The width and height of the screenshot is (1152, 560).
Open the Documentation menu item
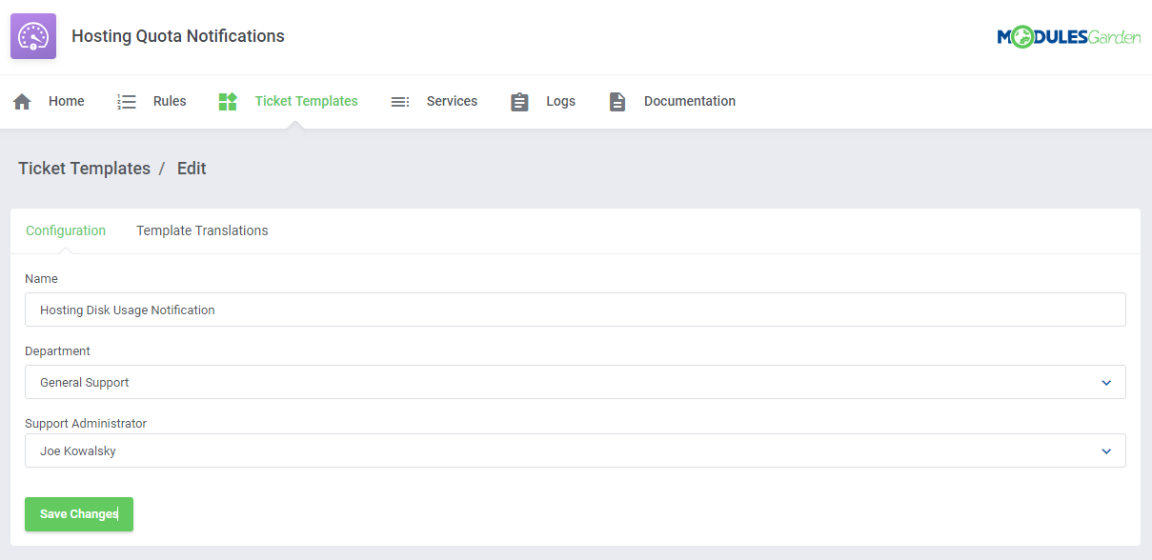point(690,101)
